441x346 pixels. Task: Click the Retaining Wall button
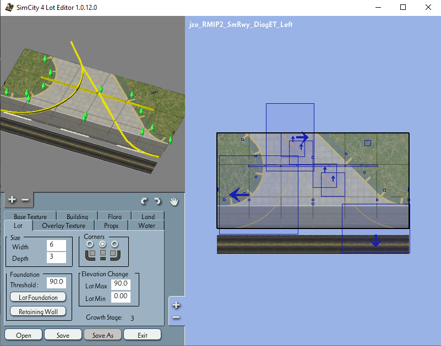click(x=38, y=311)
